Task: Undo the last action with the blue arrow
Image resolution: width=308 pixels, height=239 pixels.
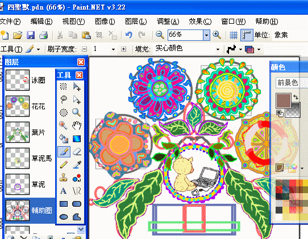Action: pos(129,35)
